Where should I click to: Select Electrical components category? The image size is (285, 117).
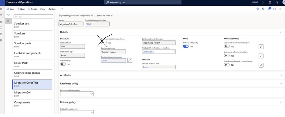(x=32, y=55)
